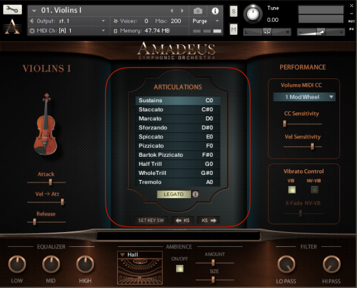Toggle the AUX sends view
357x288 pixels.
click(x=352, y=21)
